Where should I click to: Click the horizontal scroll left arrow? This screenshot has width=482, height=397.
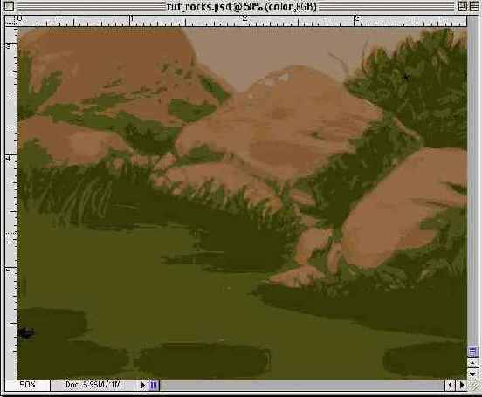click(x=451, y=385)
